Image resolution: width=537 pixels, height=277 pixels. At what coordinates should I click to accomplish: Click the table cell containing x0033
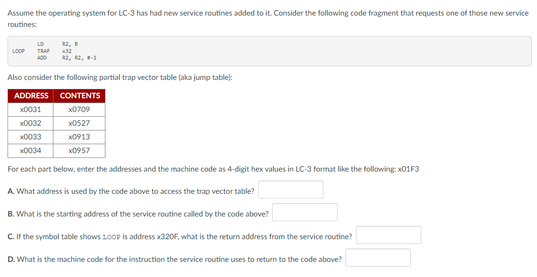pyautogui.click(x=30, y=137)
